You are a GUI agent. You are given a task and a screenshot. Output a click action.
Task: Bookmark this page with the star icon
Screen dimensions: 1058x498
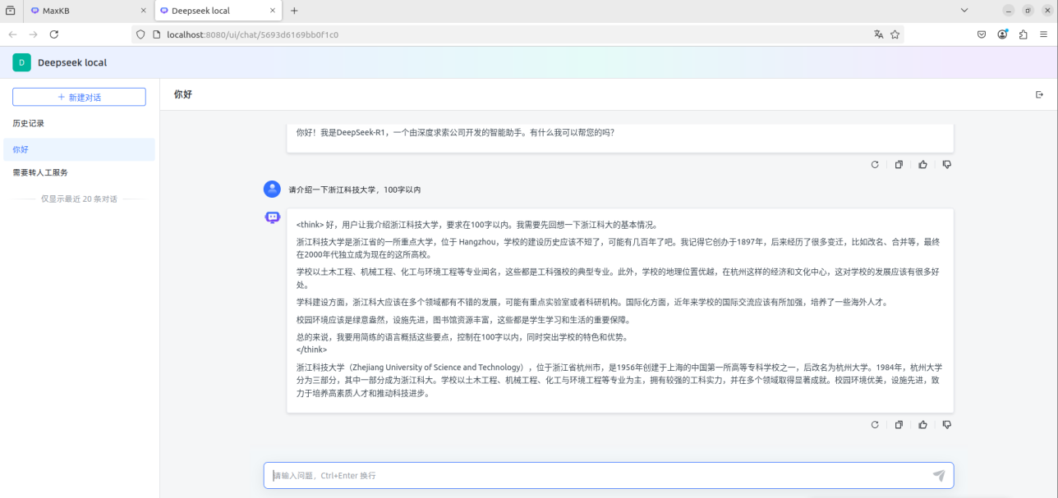coord(895,34)
